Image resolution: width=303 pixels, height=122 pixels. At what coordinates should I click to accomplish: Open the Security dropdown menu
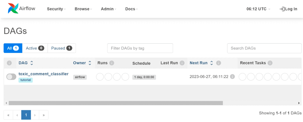pos(56,9)
